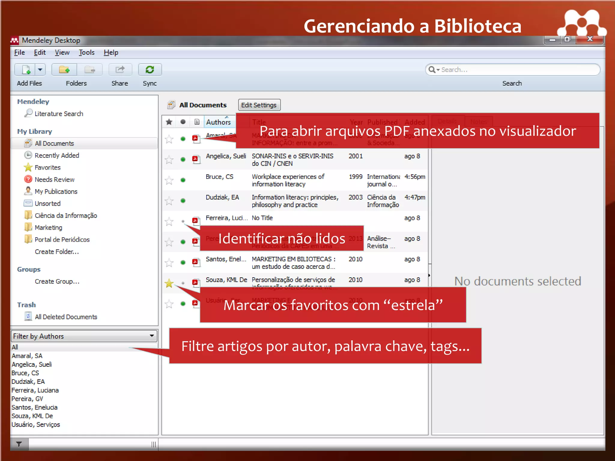Filter by author Pereira, GV
The height and width of the screenshot is (461, 615).
tap(27, 399)
